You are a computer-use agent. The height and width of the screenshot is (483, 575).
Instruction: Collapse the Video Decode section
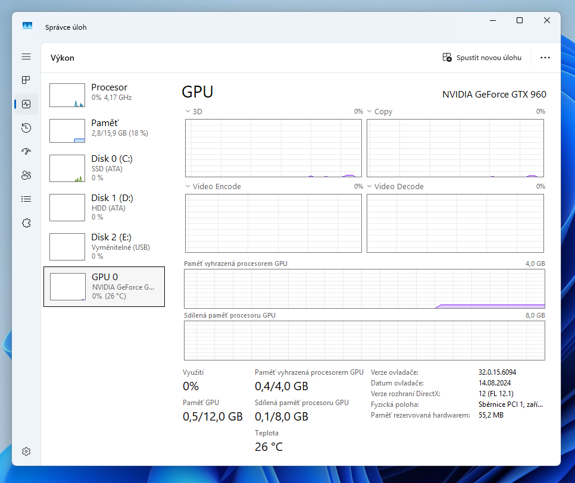[370, 186]
